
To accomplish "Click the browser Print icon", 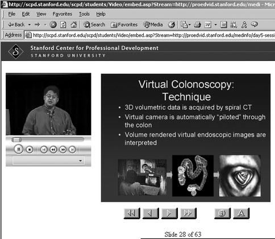I will tap(198, 24).
